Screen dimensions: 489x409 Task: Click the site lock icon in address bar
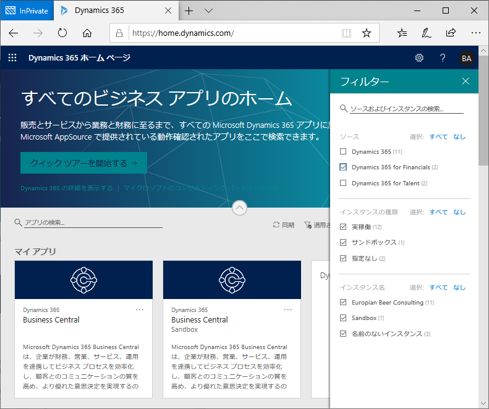(119, 33)
